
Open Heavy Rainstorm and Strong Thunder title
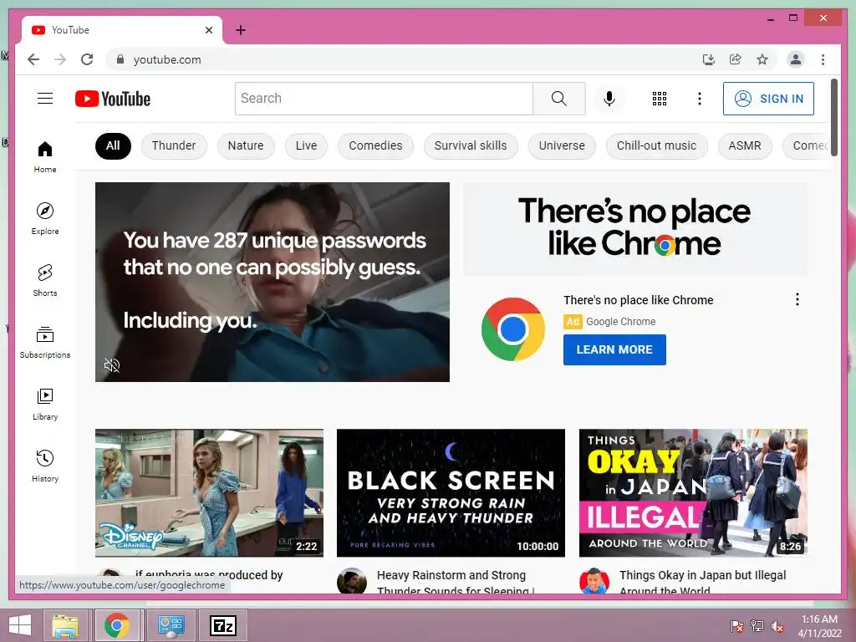[x=456, y=582]
